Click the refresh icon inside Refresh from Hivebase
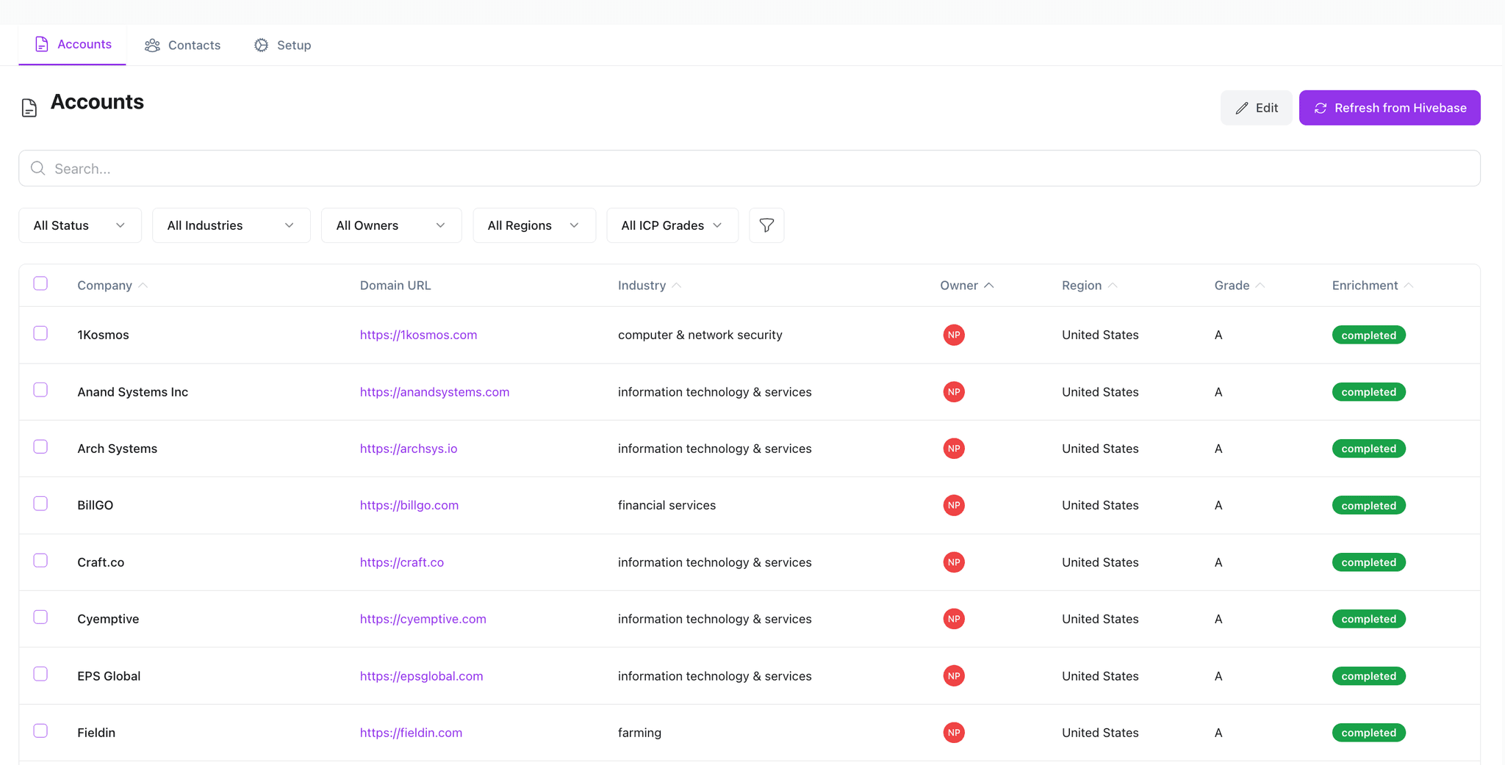 1321,107
